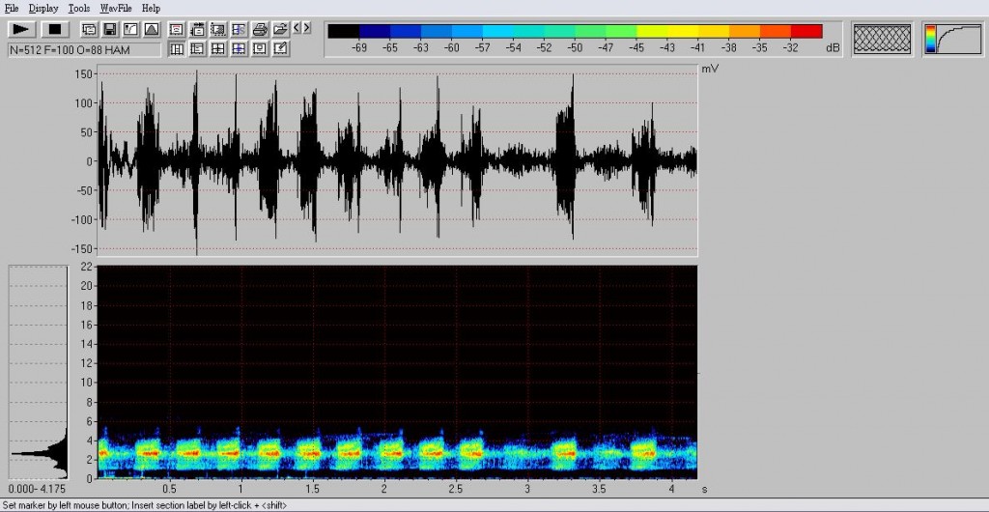The height and width of the screenshot is (512, 989).
Task: Click the overlapping windows icon
Action: click(x=89, y=29)
